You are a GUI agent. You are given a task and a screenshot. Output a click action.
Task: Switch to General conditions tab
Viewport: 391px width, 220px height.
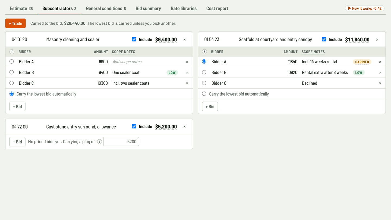[106, 8]
